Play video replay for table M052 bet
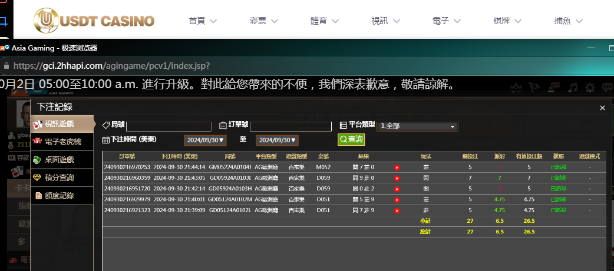The height and width of the screenshot is (271, 614). coord(397,168)
